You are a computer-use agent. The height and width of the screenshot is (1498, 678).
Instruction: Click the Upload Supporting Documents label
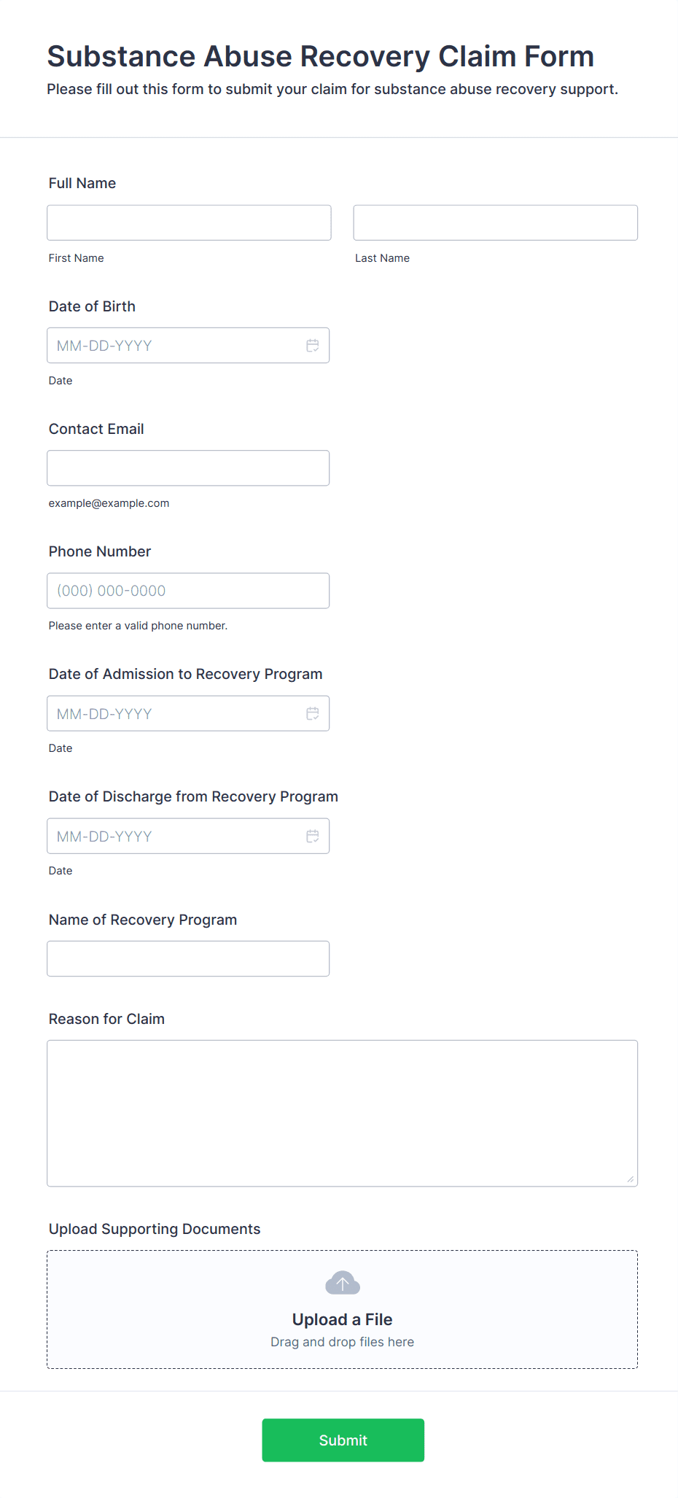pyautogui.click(x=155, y=1229)
